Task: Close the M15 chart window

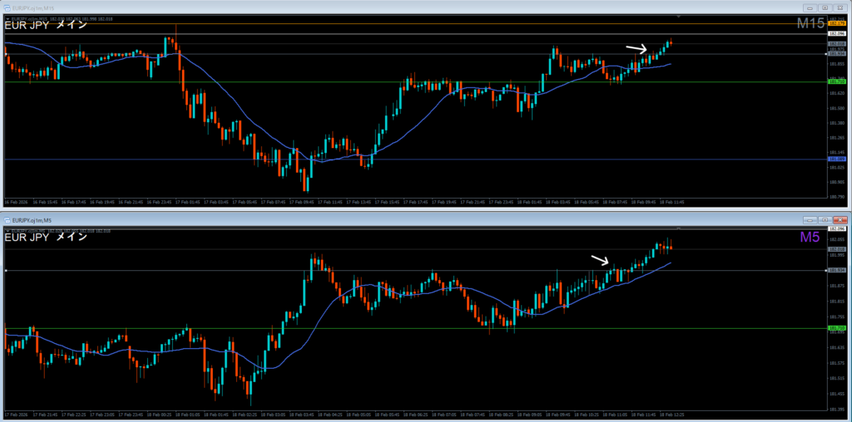Action: click(839, 7)
